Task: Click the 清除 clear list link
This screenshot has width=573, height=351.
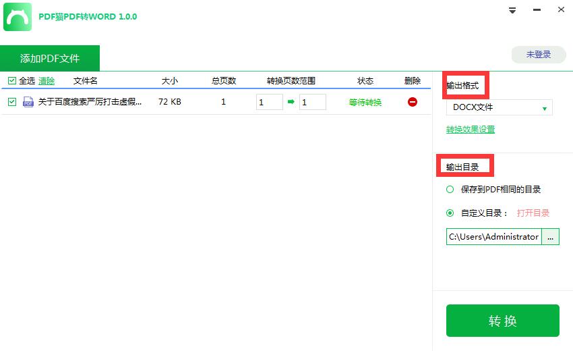Action: (x=47, y=81)
